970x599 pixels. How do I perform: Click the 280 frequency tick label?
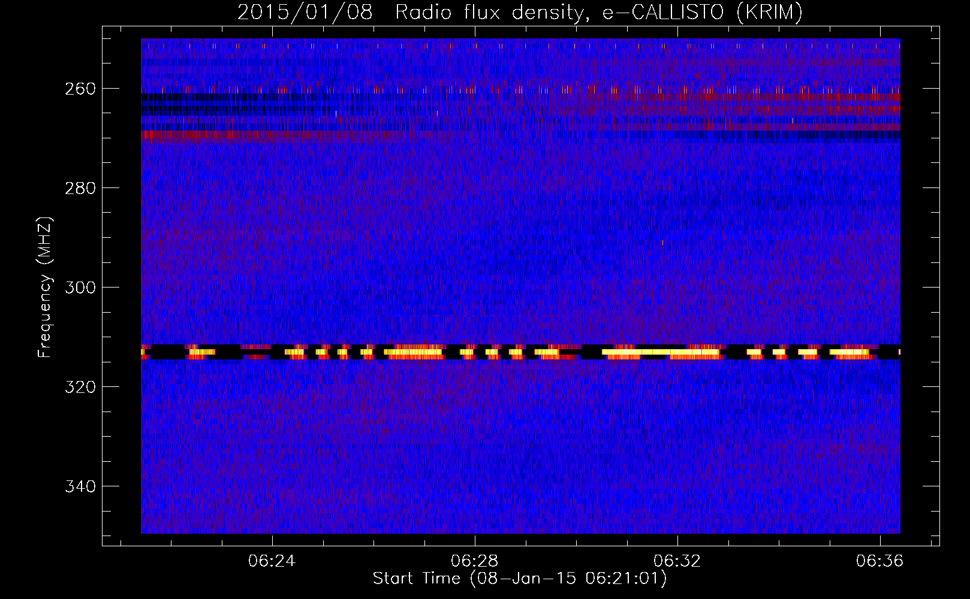[x=80, y=188]
